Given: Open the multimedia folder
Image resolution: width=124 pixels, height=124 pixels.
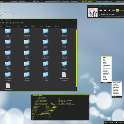Looking at the screenshot, I should tap(46, 53).
